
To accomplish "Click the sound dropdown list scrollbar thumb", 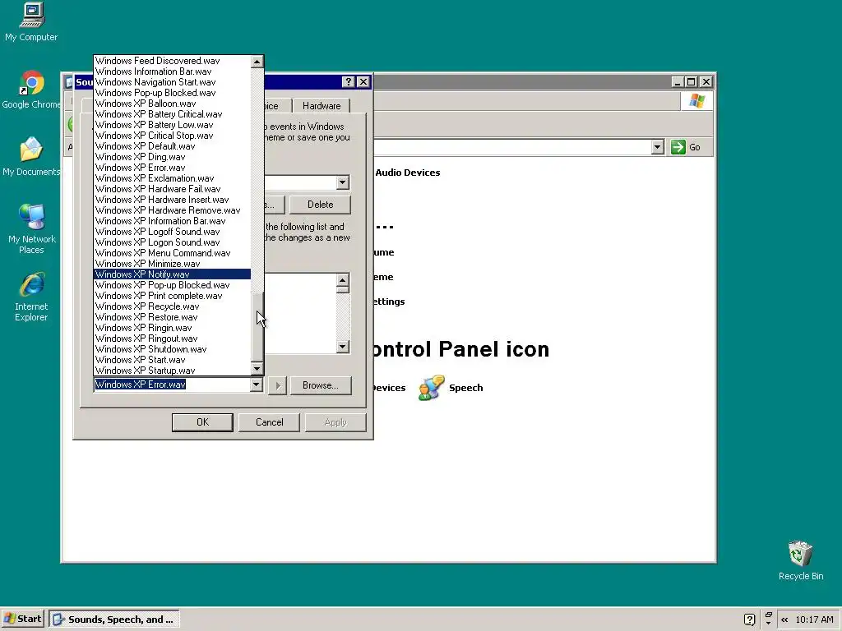I will (257, 327).
